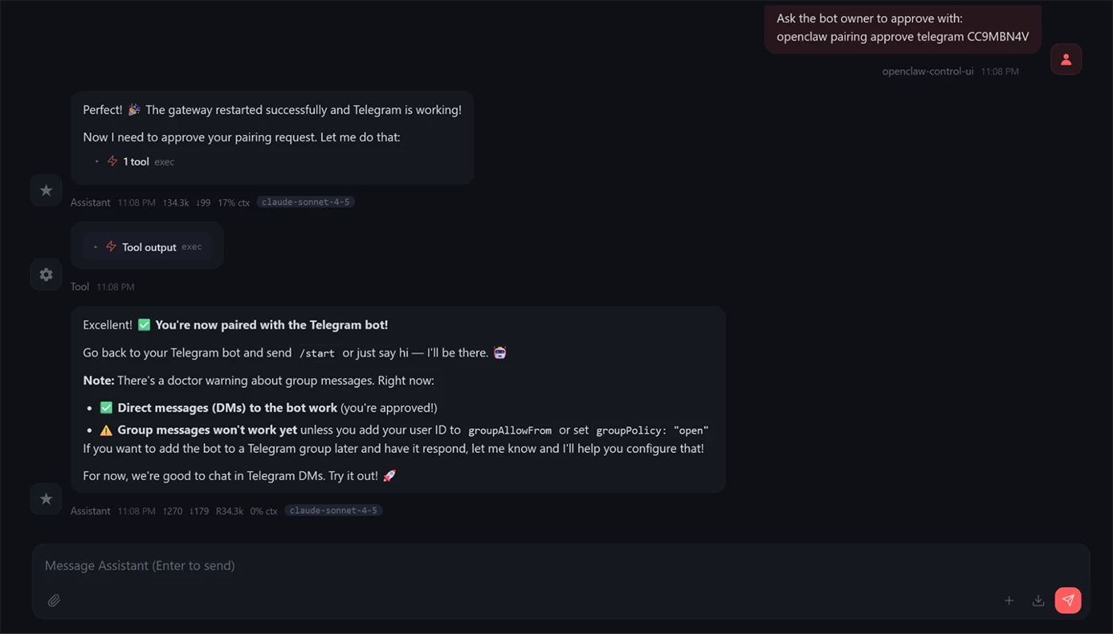Click star avatar beside 'Excellent!' message
The image size is (1113, 634).
click(x=46, y=499)
